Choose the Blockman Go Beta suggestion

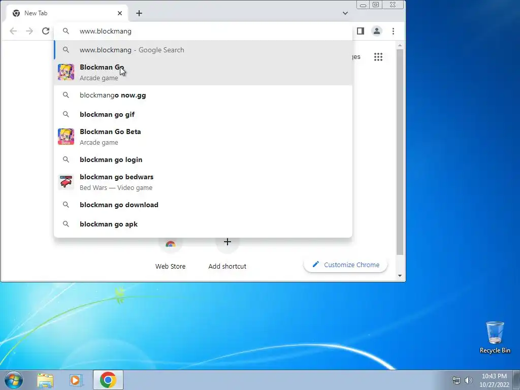coord(203,137)
